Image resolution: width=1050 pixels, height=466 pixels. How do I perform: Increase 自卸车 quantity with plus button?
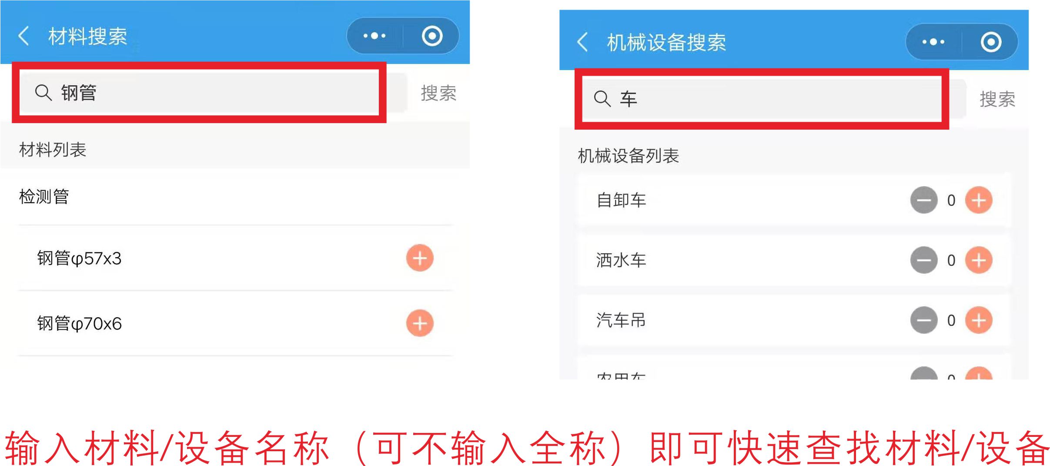979,200
